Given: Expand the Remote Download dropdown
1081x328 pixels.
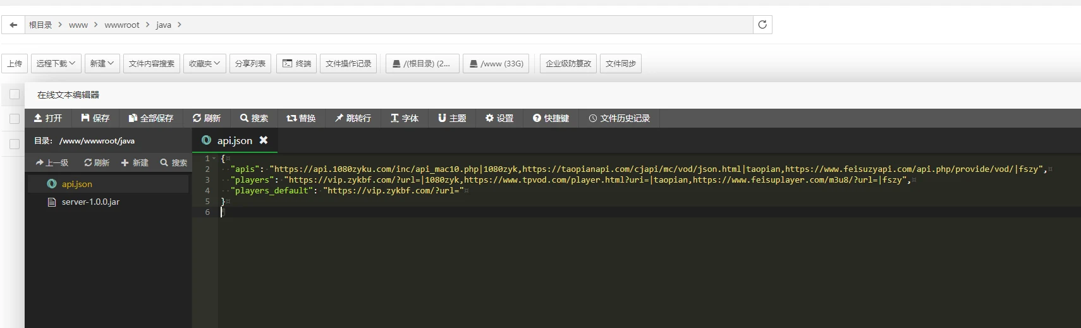Looking at the screenshot, I should (x=56, y=63).
